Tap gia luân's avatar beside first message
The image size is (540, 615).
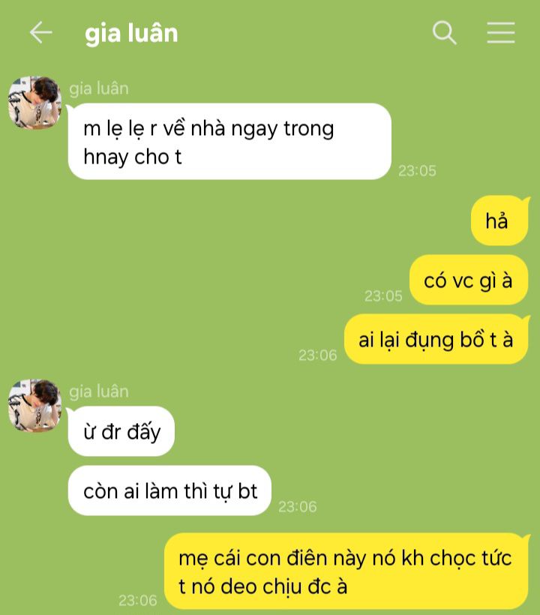point(34,103)
